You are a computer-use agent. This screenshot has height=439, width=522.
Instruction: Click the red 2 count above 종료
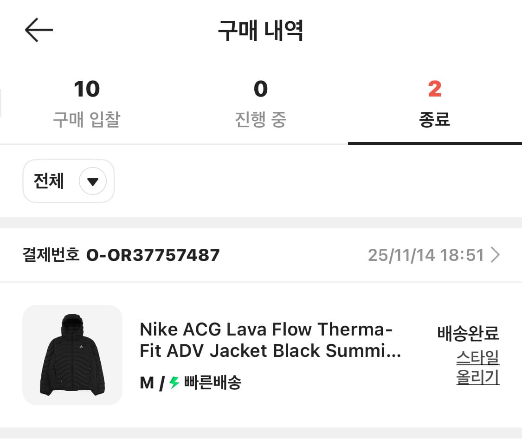pos(435,89)
